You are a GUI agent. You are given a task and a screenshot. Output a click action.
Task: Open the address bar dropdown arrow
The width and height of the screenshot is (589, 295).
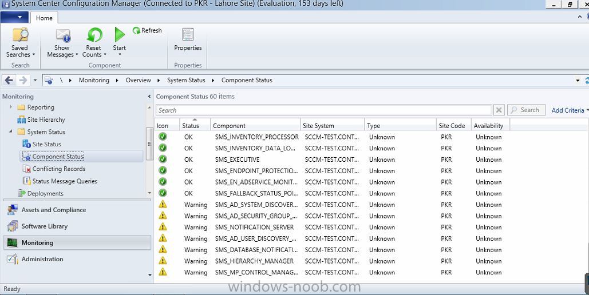point(578,80)
